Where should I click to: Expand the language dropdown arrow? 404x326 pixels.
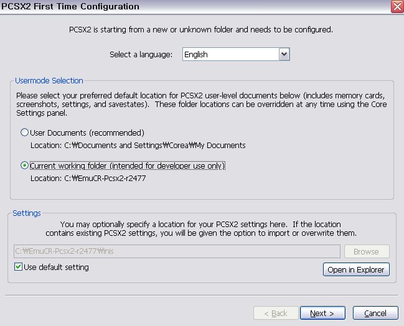click(284, 54)
